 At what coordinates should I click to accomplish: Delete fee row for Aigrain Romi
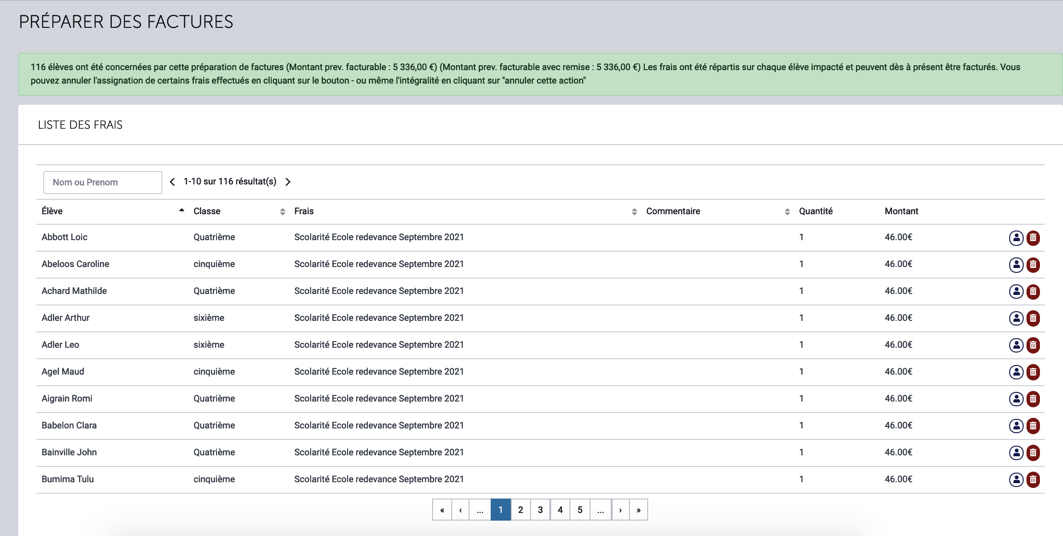tap(1033, 399)
